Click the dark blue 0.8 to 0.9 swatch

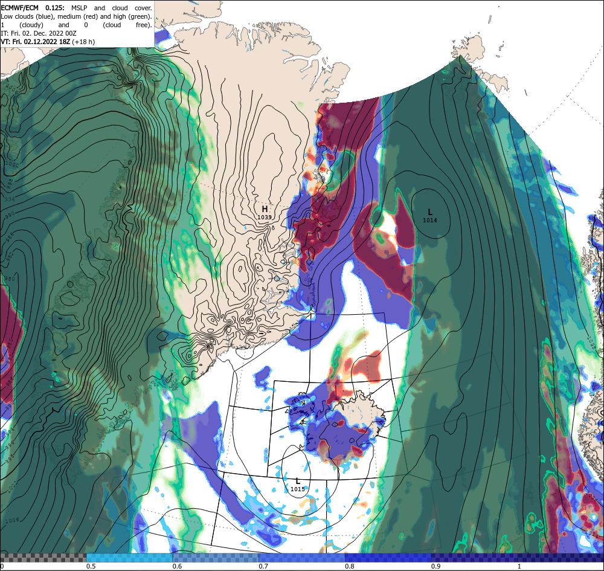(388, 558)
